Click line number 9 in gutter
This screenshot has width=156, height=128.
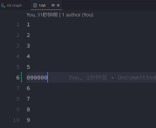(18, 109)
